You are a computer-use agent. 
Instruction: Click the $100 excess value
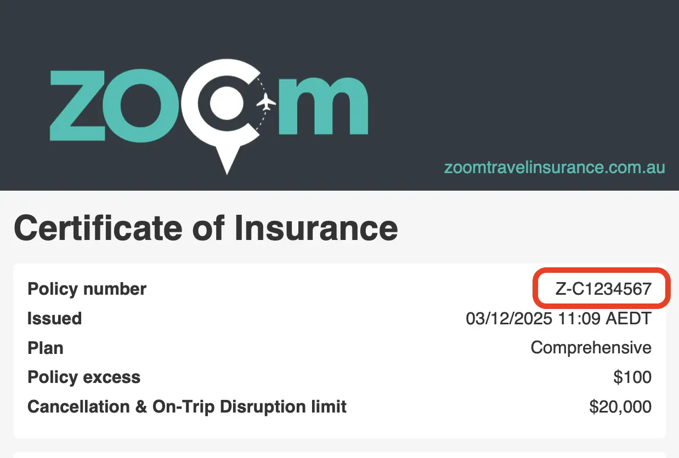point(632,377)
